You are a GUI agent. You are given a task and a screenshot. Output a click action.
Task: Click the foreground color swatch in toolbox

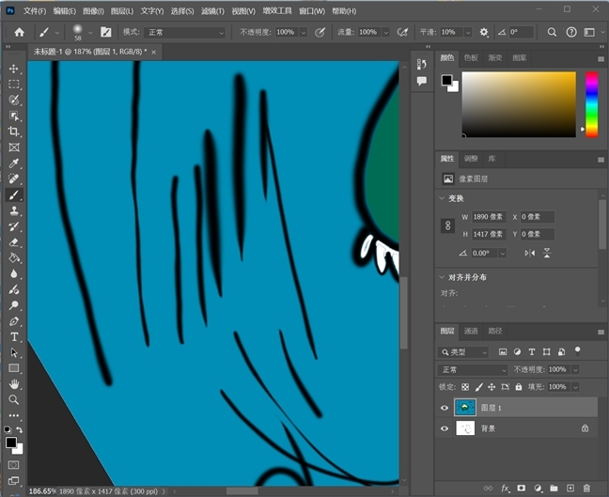[11, 443]
